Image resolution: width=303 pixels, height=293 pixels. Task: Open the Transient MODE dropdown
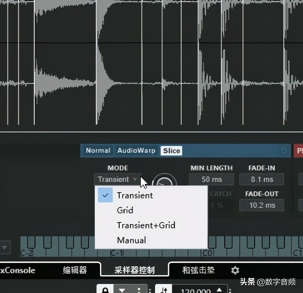tap(118, 179)
